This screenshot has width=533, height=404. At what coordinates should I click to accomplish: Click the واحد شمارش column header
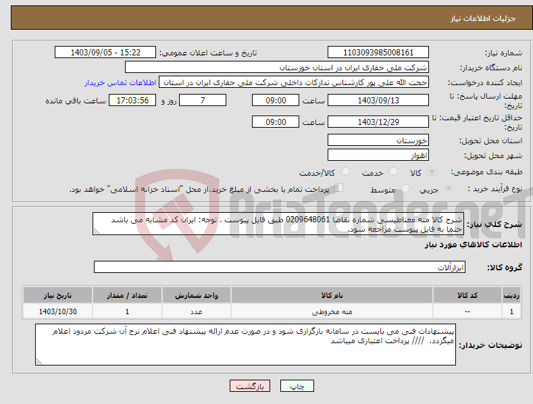(x=197, y=295)
